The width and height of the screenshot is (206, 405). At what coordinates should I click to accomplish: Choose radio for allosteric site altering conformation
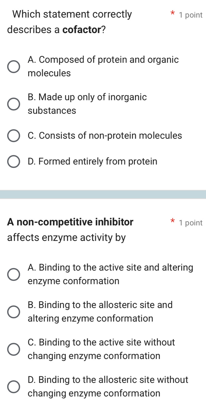(13, 312)
